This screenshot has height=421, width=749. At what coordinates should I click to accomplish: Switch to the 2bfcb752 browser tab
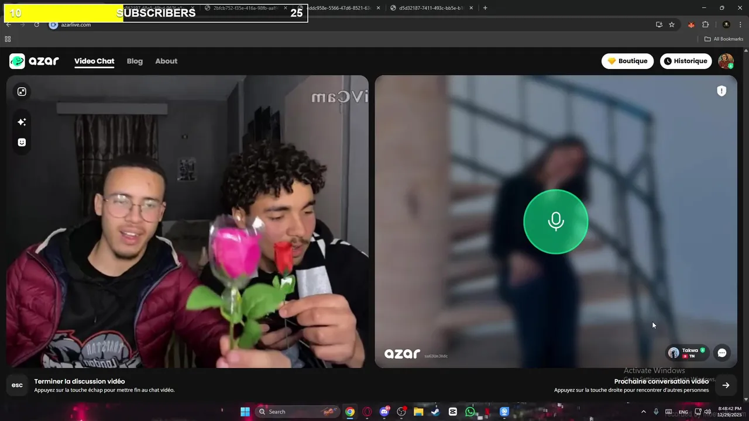click(246, 8)
